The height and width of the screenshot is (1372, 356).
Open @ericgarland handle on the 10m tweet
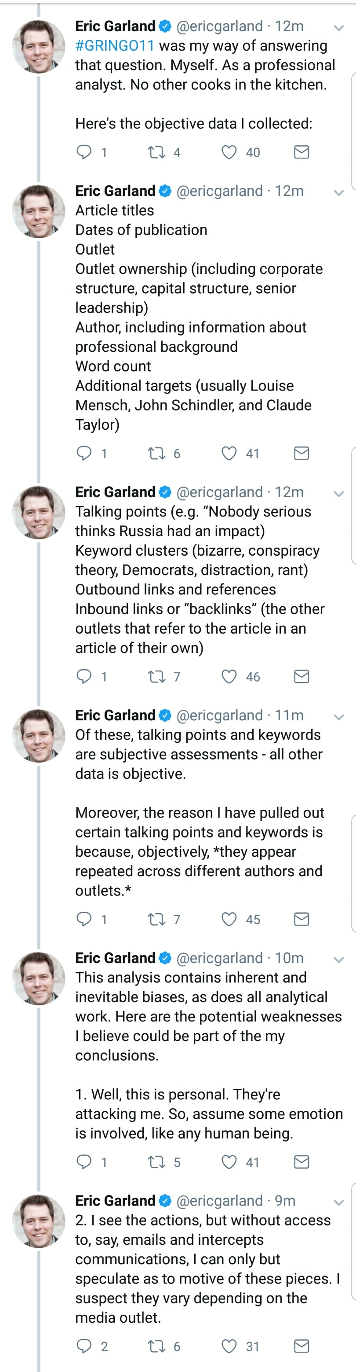[219, 958]
